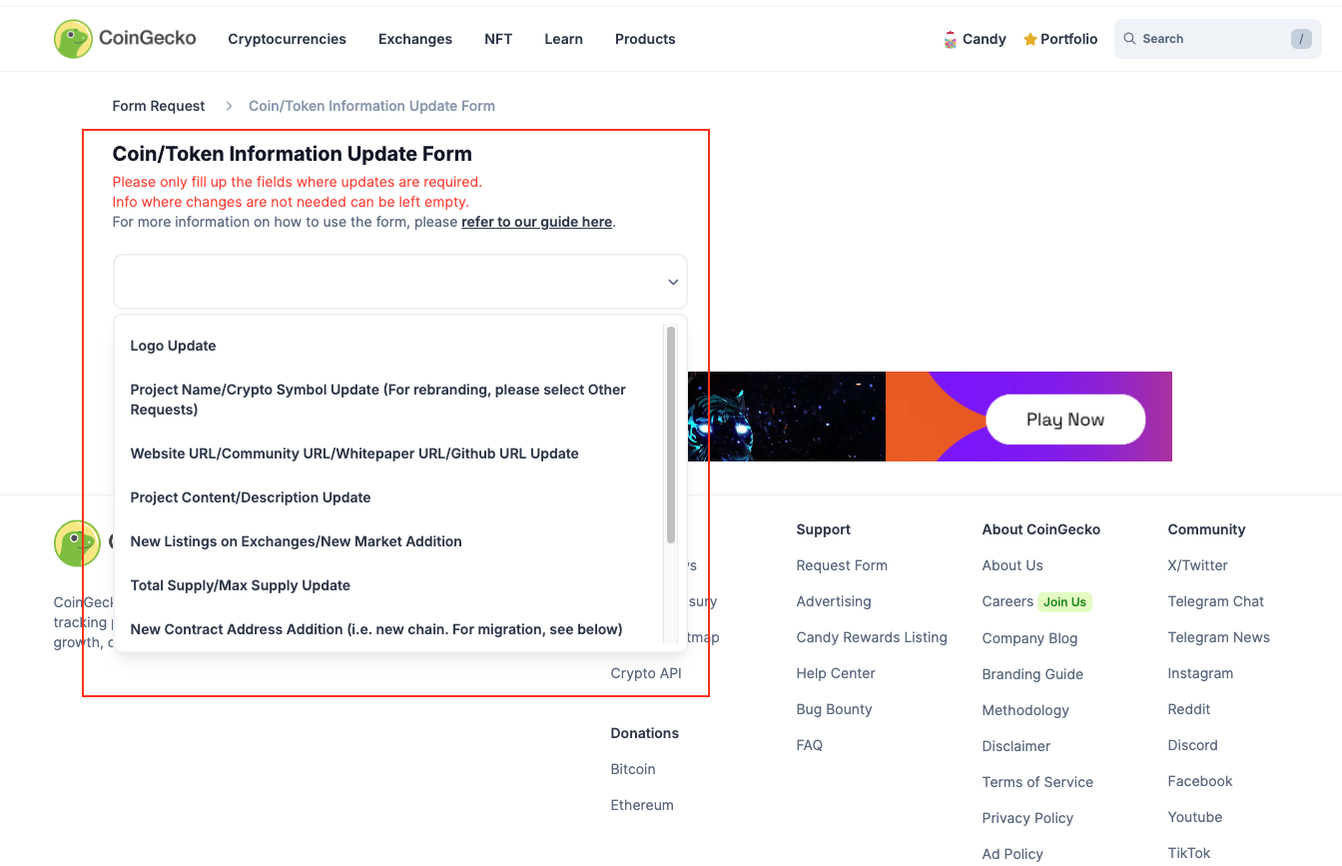This screenshot has width=1342, height=866.
Task: Select New Contract Address Addition option
Action: point(389,629)
